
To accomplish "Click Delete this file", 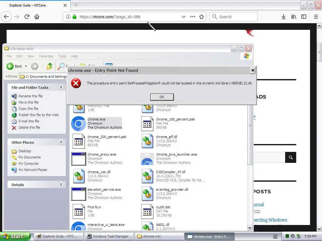I will tap(29, 127).
